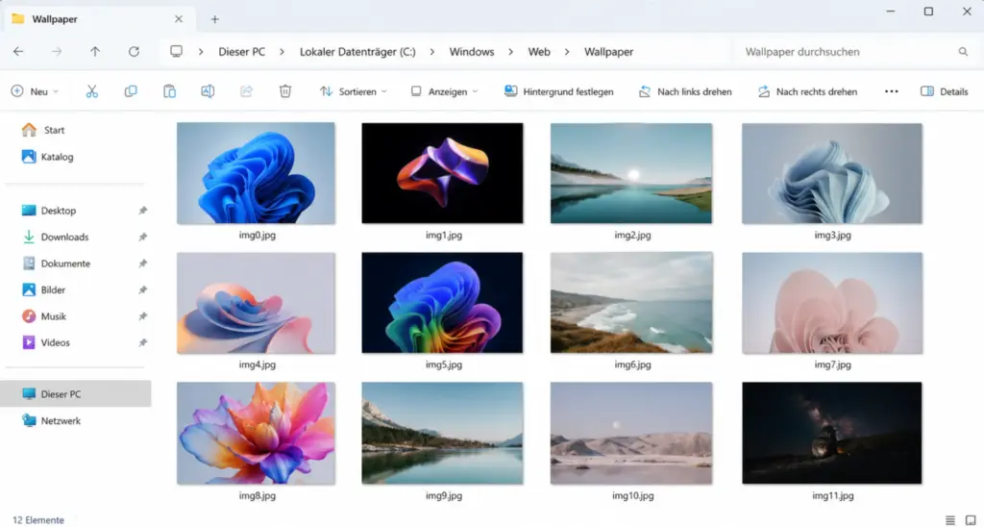Unpin Videos from quick access
Viewport: 984px width, 527px height.
click(143, 342)
